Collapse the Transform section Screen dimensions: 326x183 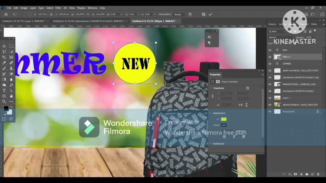[211, 88]
